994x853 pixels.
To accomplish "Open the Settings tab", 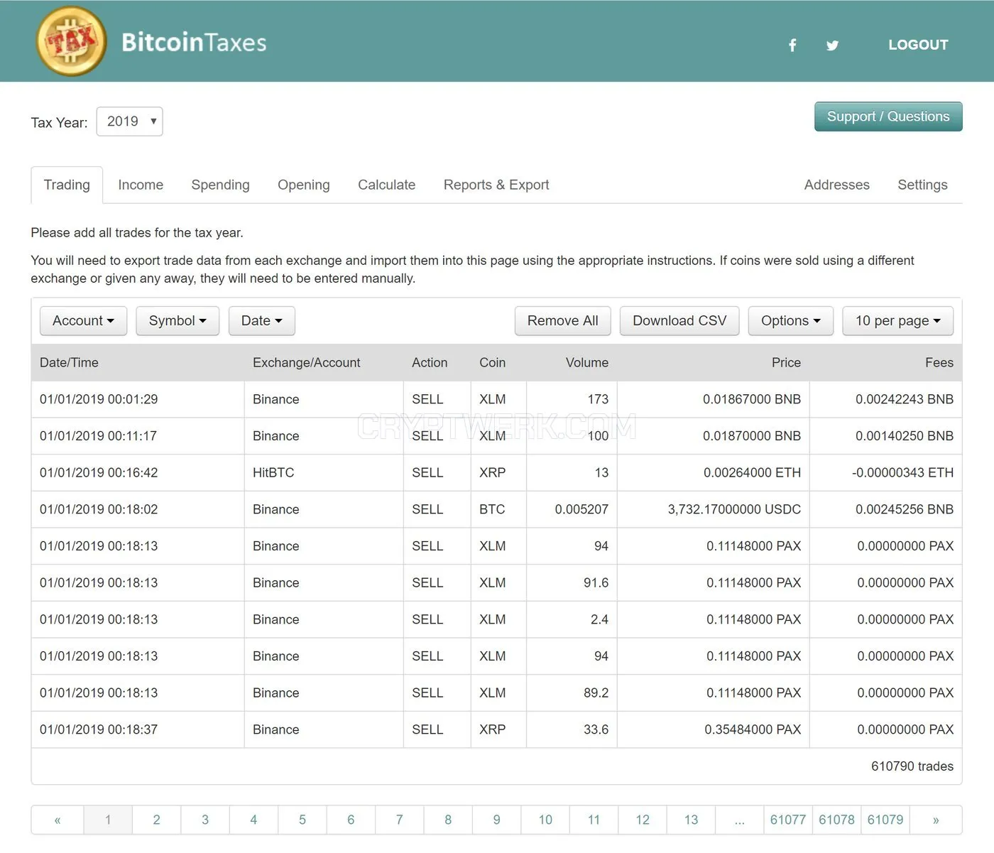I will coord(922,185).
